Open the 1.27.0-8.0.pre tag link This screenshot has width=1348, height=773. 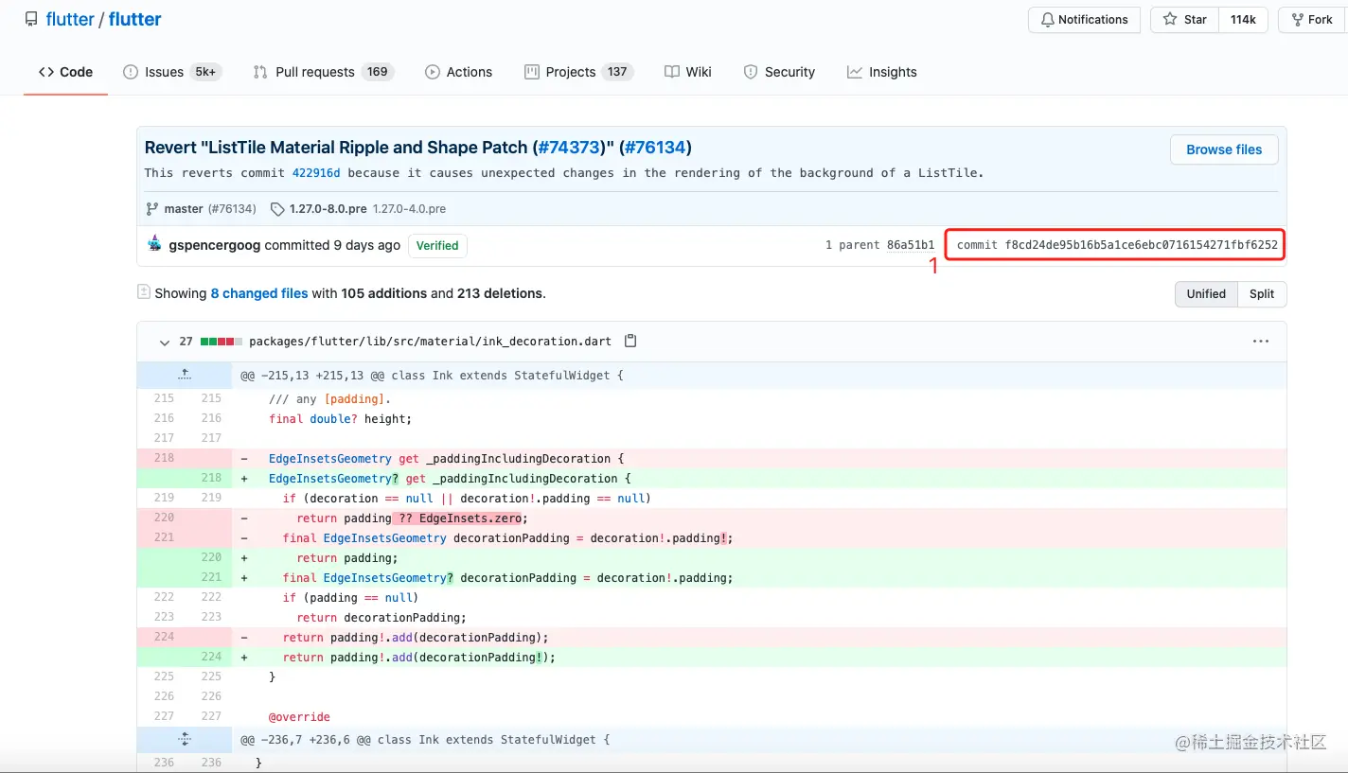(328, 208)
